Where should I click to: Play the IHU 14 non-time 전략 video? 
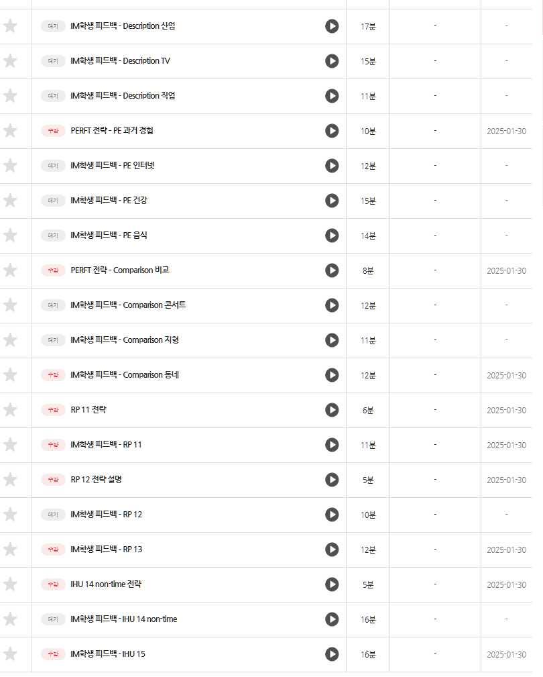click(332, 584)
